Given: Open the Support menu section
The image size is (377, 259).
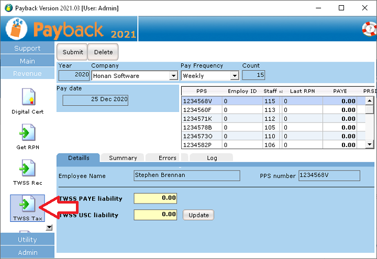Looking at the screenshot, I should pyautogui.click(x=27, y=48).
